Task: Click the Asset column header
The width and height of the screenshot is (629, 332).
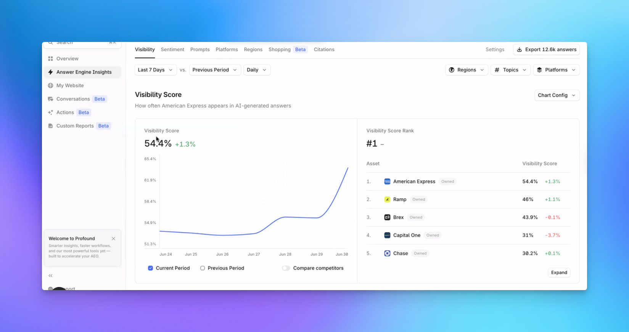Action: [x=373, y=164]
